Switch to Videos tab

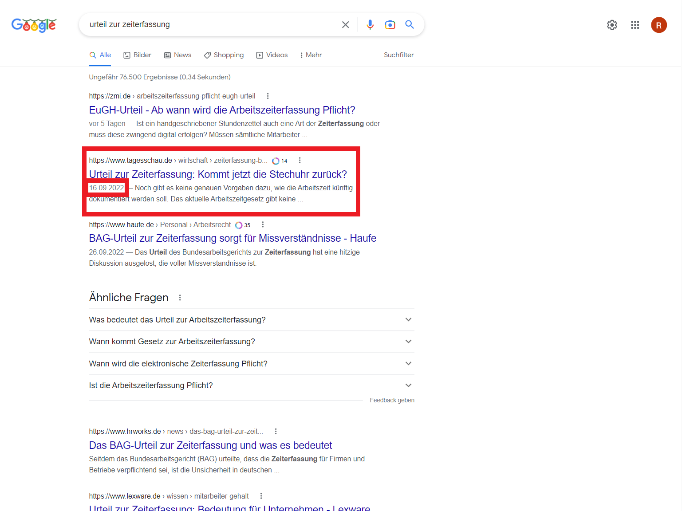coord(272,55)
